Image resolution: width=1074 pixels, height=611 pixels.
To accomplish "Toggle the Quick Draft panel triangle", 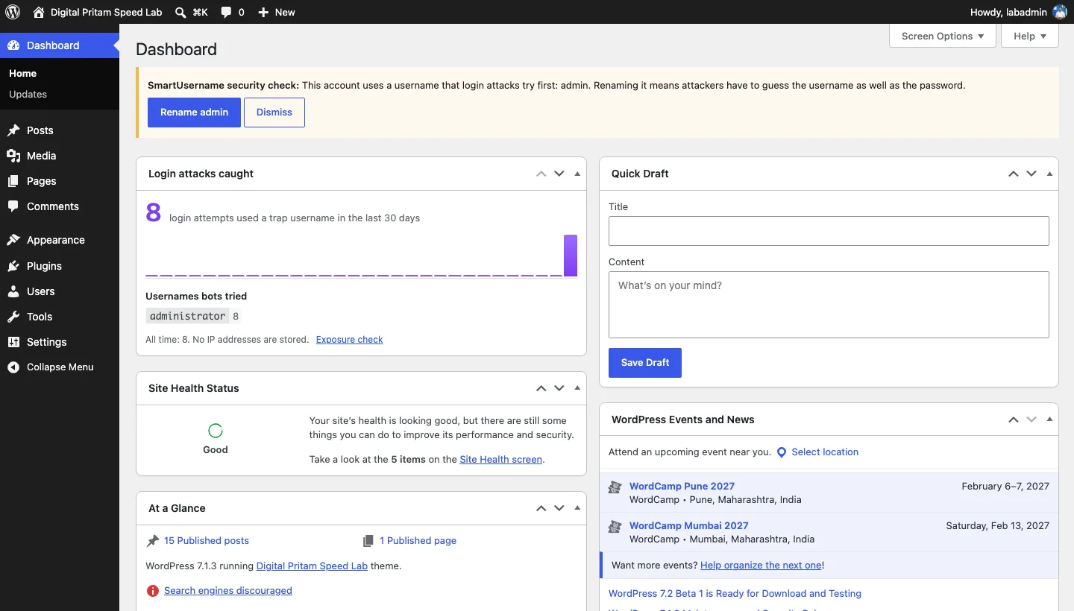I will tap(1049, 174).
